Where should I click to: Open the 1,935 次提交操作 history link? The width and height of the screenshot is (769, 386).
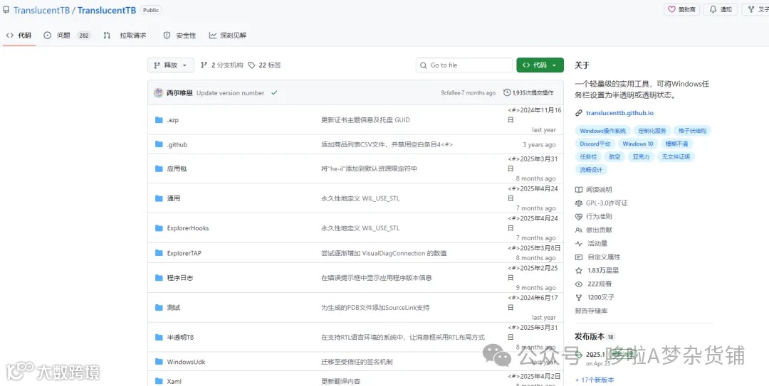click(x=528, y=92)
